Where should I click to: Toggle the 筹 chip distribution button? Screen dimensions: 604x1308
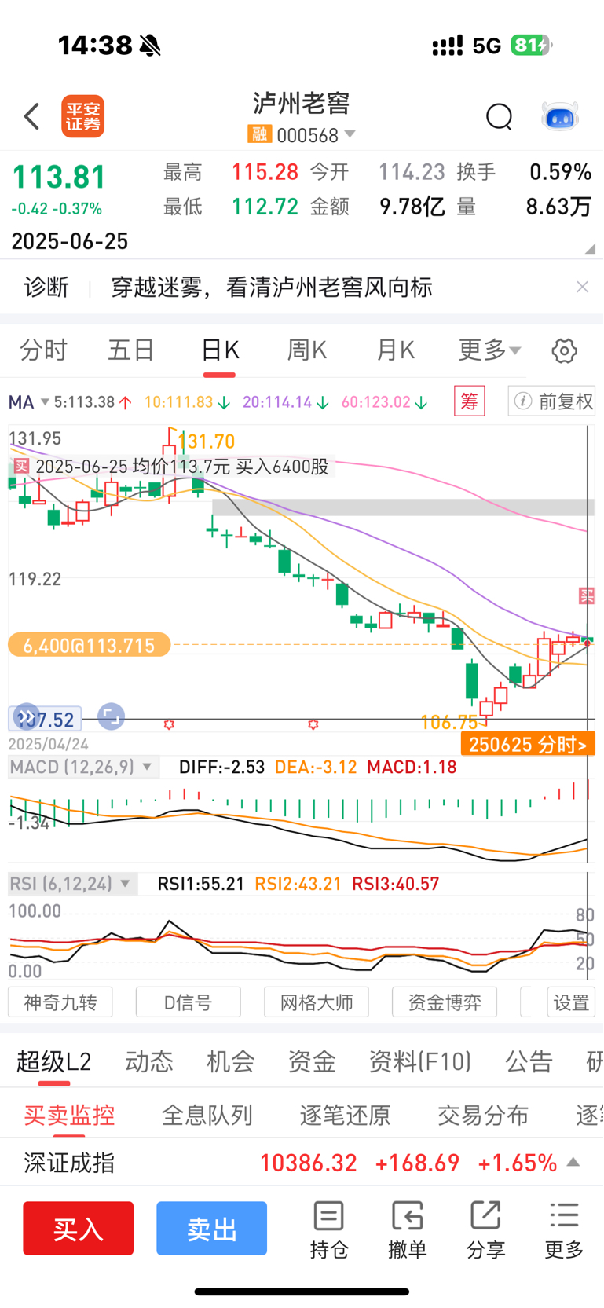tap(470, 401)
